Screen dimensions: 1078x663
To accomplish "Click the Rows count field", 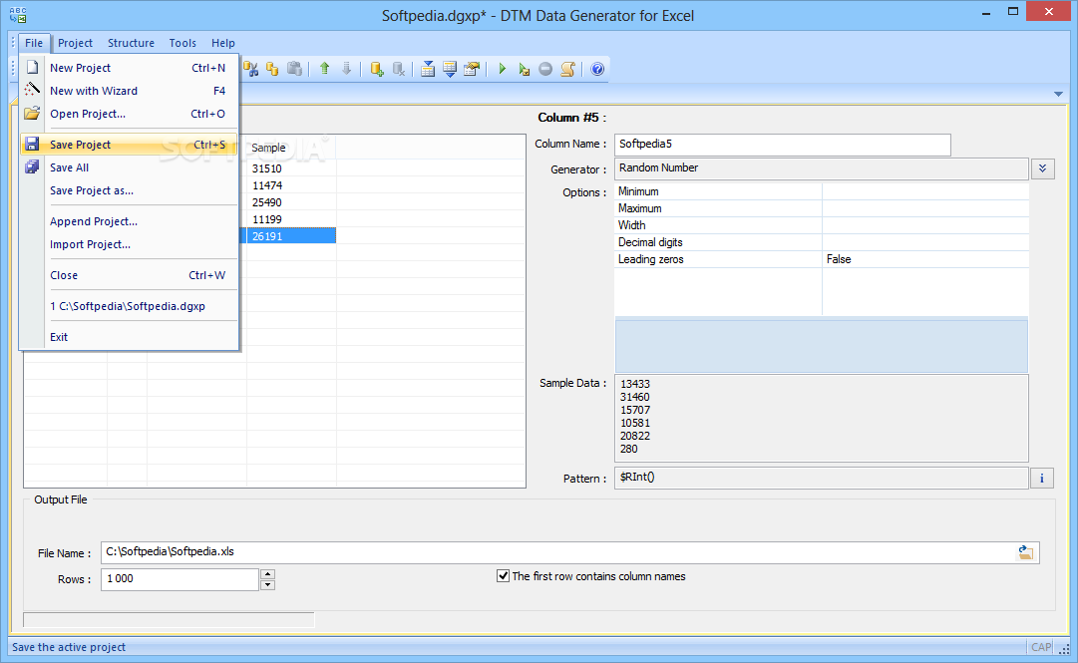I will (180, 579).
